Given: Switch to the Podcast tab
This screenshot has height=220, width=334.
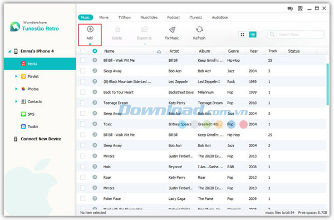Looking at the screenshot, I should (173, 17).
